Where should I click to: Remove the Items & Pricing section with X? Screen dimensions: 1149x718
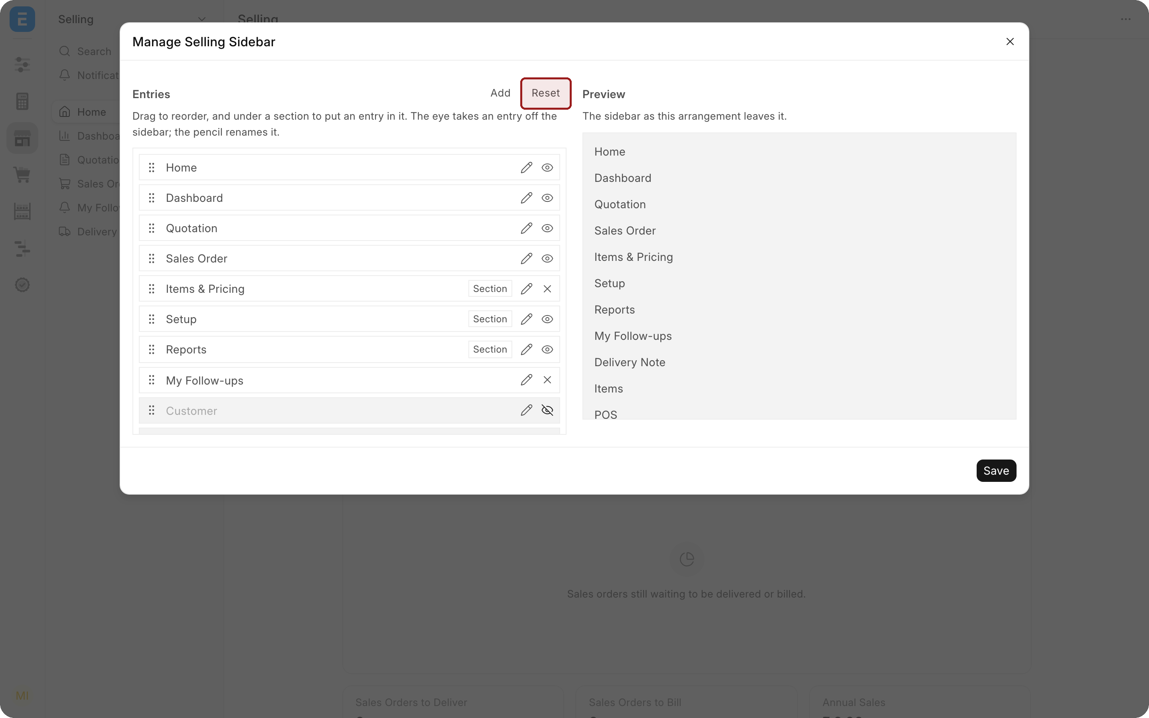[547, 289]
